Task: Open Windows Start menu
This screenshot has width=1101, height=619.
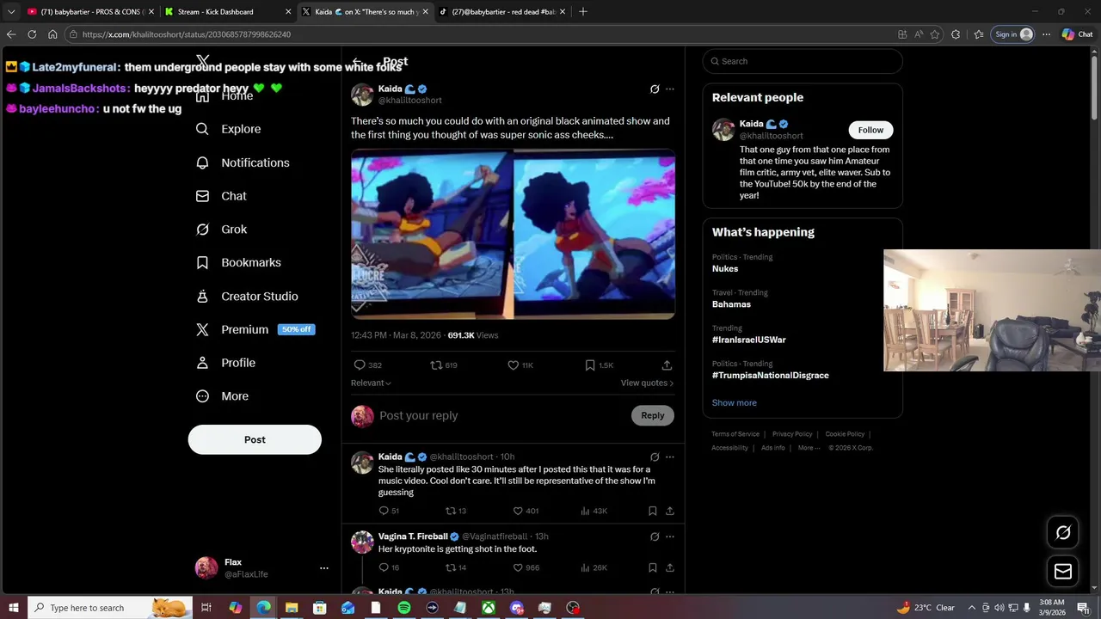Action: (14, 608)
